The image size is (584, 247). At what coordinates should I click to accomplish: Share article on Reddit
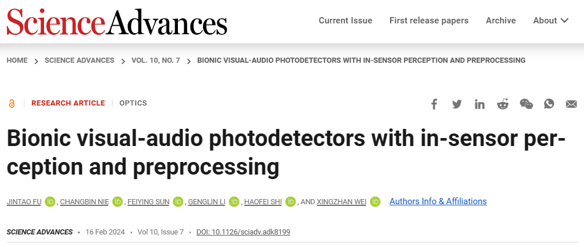[503, 104]
